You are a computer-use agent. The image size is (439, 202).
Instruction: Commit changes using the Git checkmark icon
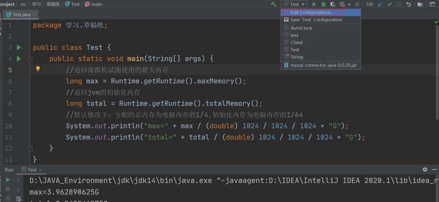point(390,4)
